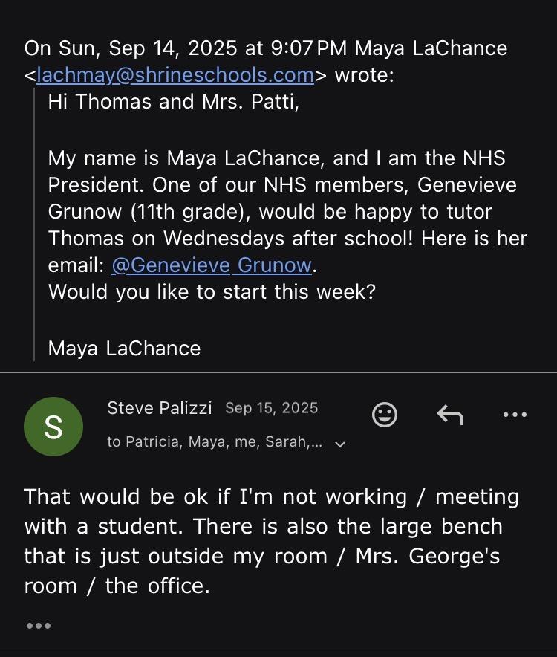Tap the Sep 15, 2025 date
The width and height of the screenshot is (557, 657).
click(x=271, y=408)
